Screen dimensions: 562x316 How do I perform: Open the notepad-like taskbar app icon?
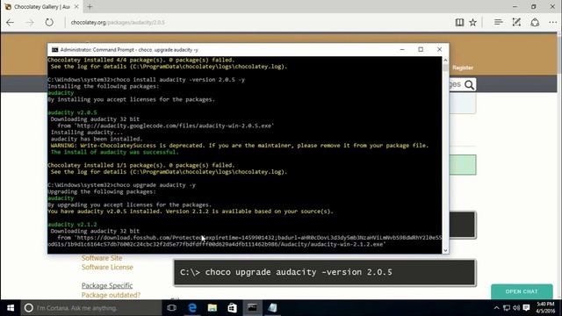(272, 308)
